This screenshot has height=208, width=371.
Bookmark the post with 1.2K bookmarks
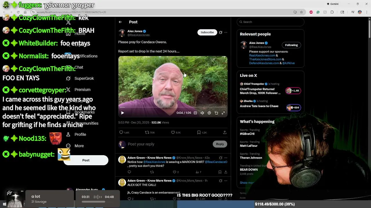202,132
